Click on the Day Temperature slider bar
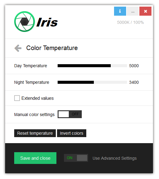Screen dimensions: 159x179 tap(92, 66)
